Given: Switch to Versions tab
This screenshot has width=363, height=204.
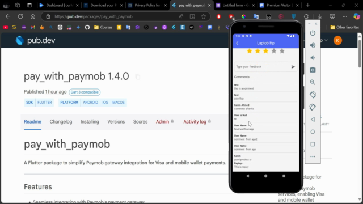Looking at the screenshot, I should pos(116,122).
